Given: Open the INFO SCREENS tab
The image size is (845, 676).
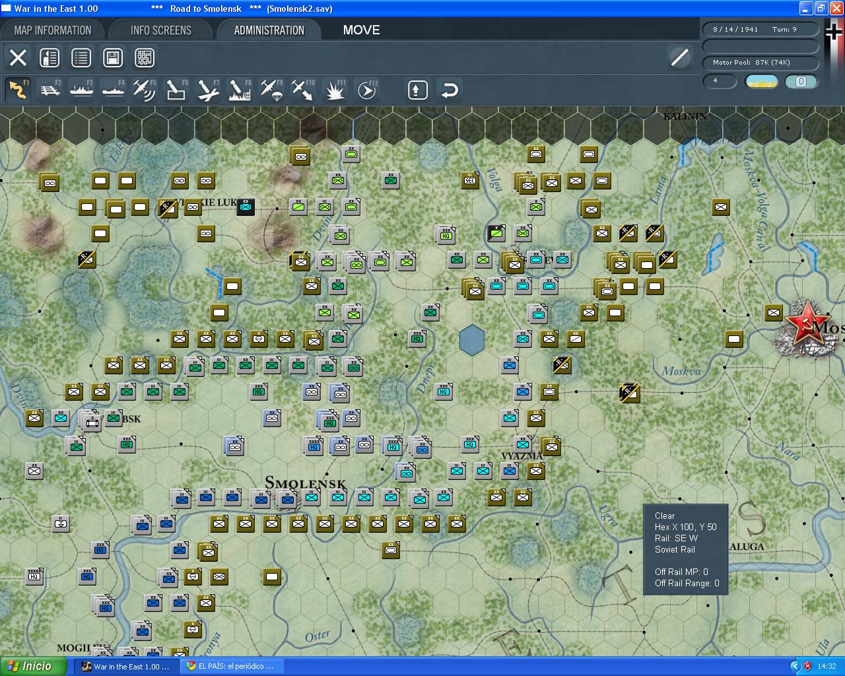Looking at the screenshot, I should (161, 30).
